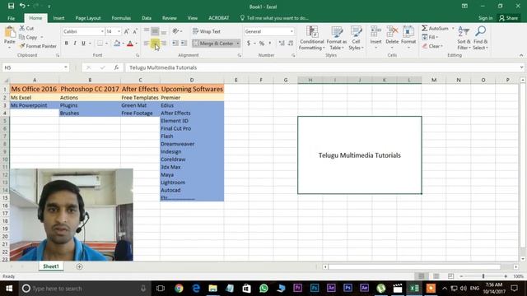Open Sort & Filter
Viewport: 527px width, 296px height.
[464, 38]
